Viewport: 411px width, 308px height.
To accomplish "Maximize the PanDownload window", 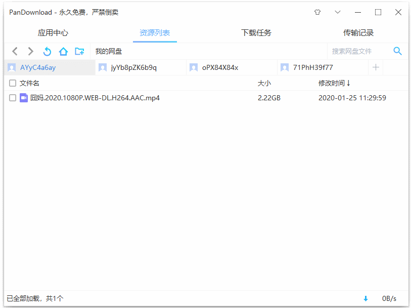I will tap(378, 12).
